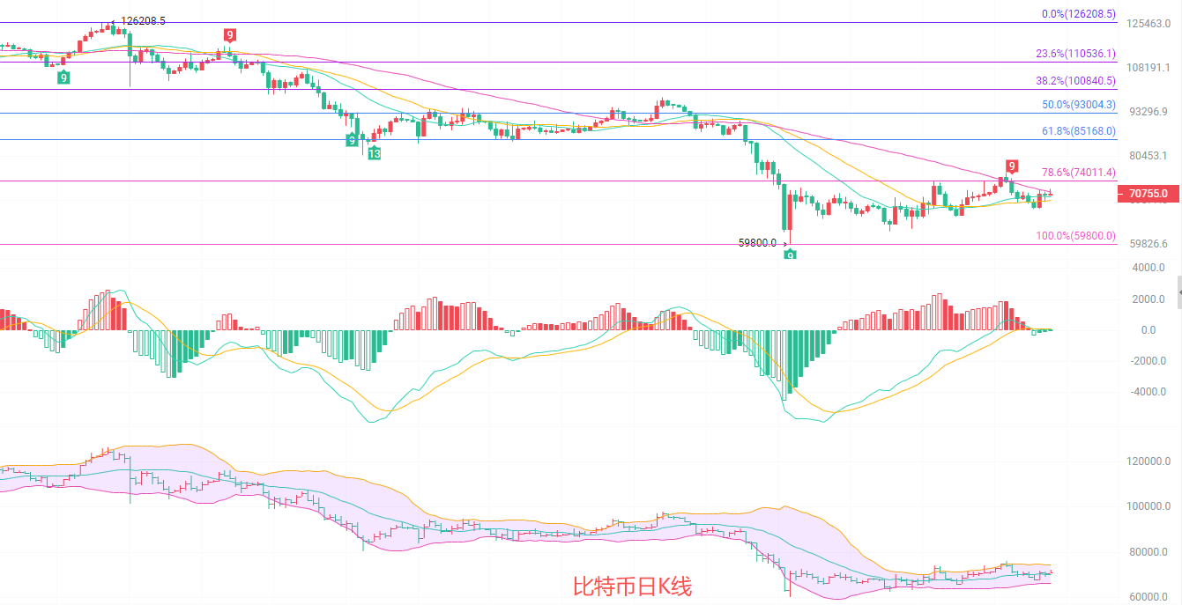Click red 9 marker below the 0.0% line
This screenshot has width=1182, height=605.
coord(230,35)
